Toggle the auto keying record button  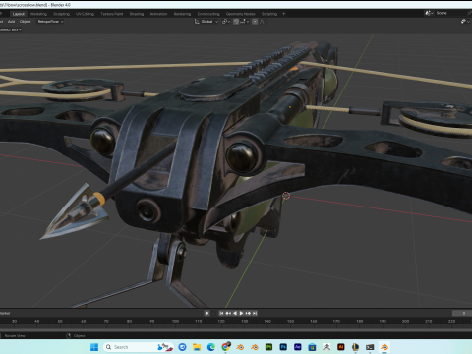click(206, 313)
